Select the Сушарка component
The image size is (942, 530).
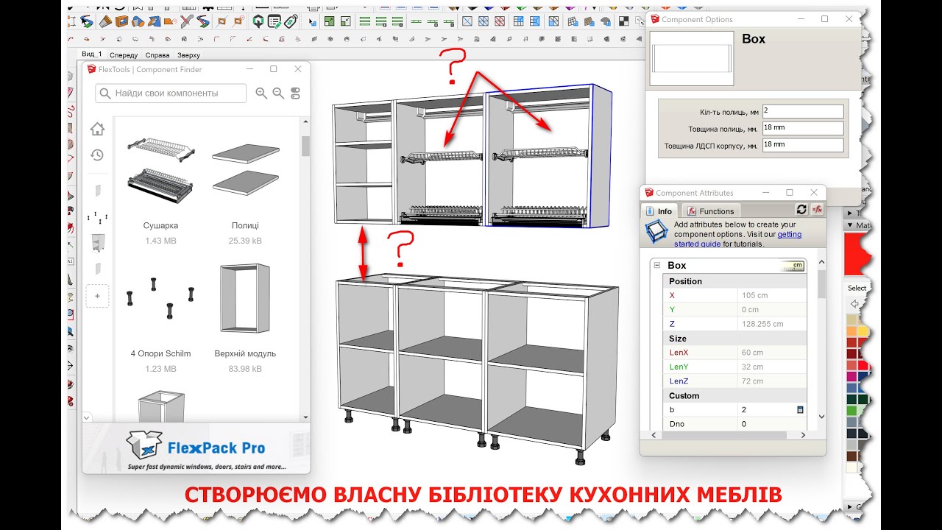point(160,191)
